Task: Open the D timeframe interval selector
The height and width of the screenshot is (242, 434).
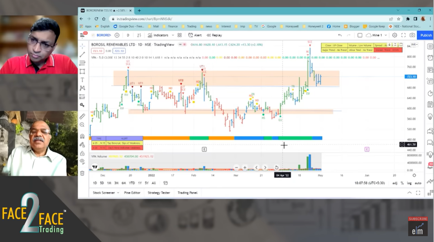Action: coord(128,35)
